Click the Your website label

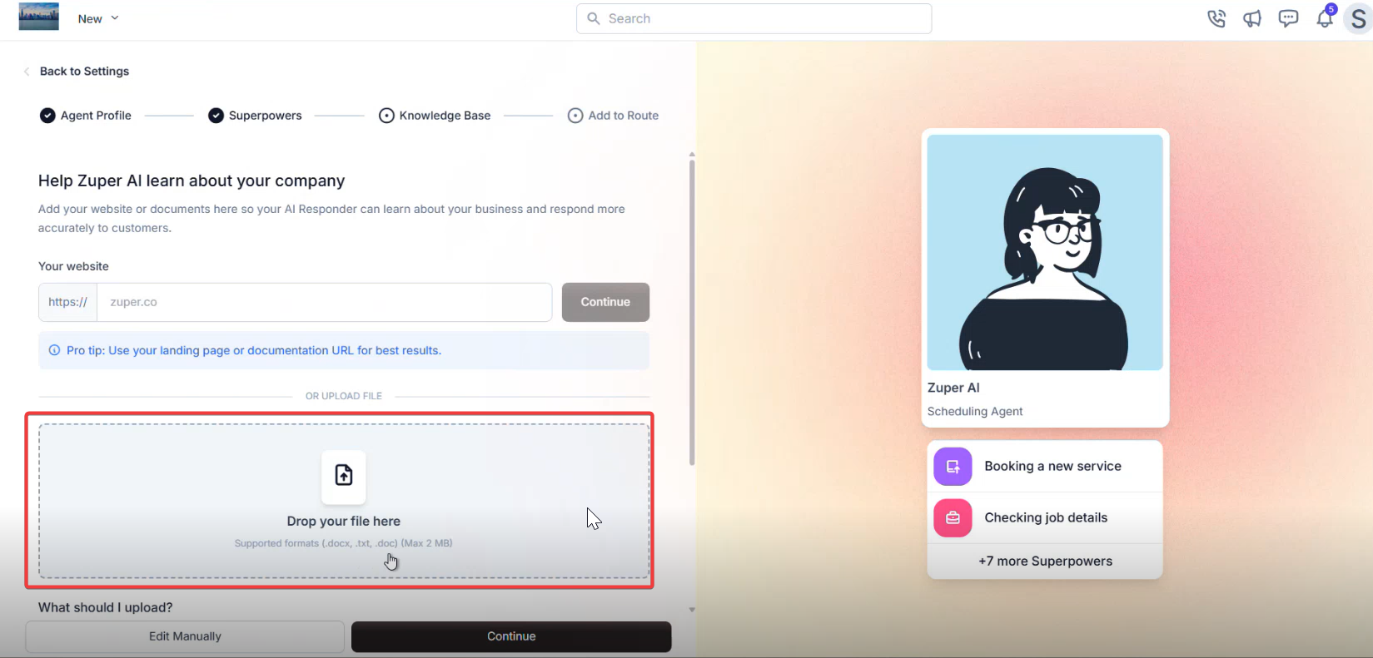73,266
